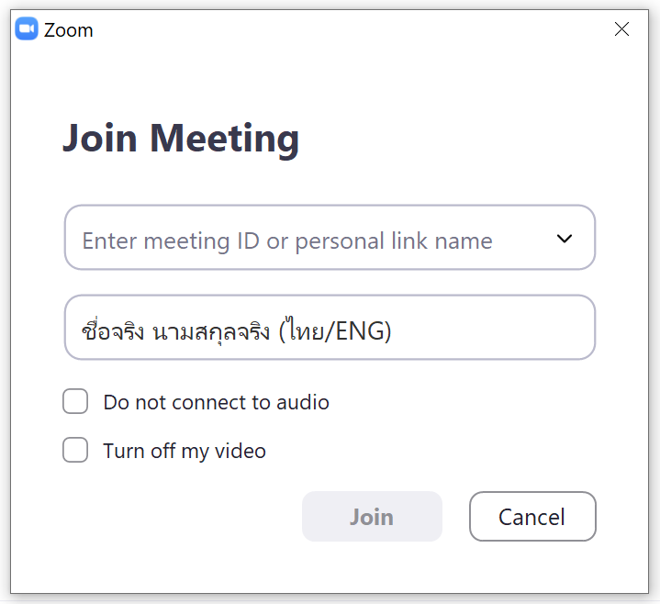Click the Zoom camera logo icon
Viewport: 660px width, 604px height.
pyautogui.click(x=27, y=29)
